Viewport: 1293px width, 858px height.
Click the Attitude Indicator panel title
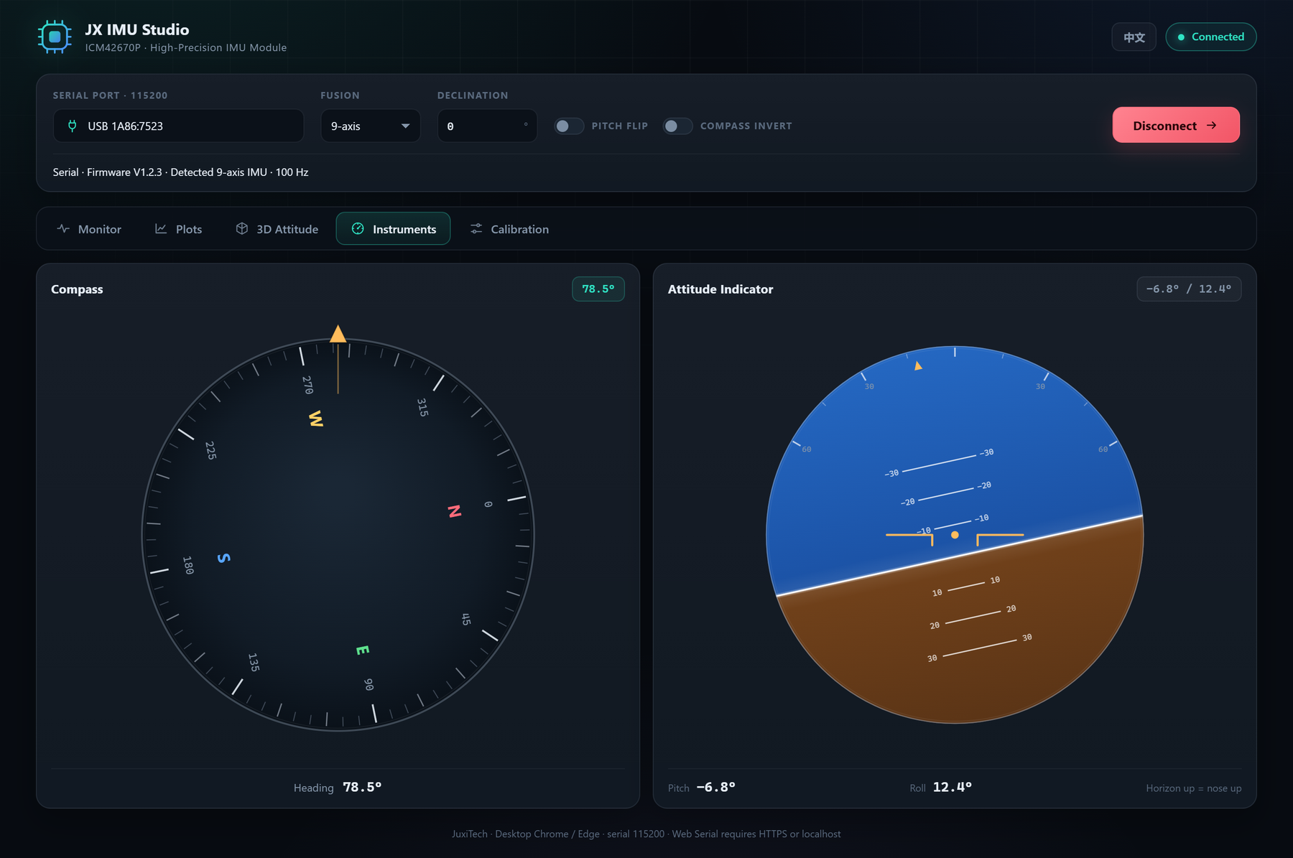(720, 289)
